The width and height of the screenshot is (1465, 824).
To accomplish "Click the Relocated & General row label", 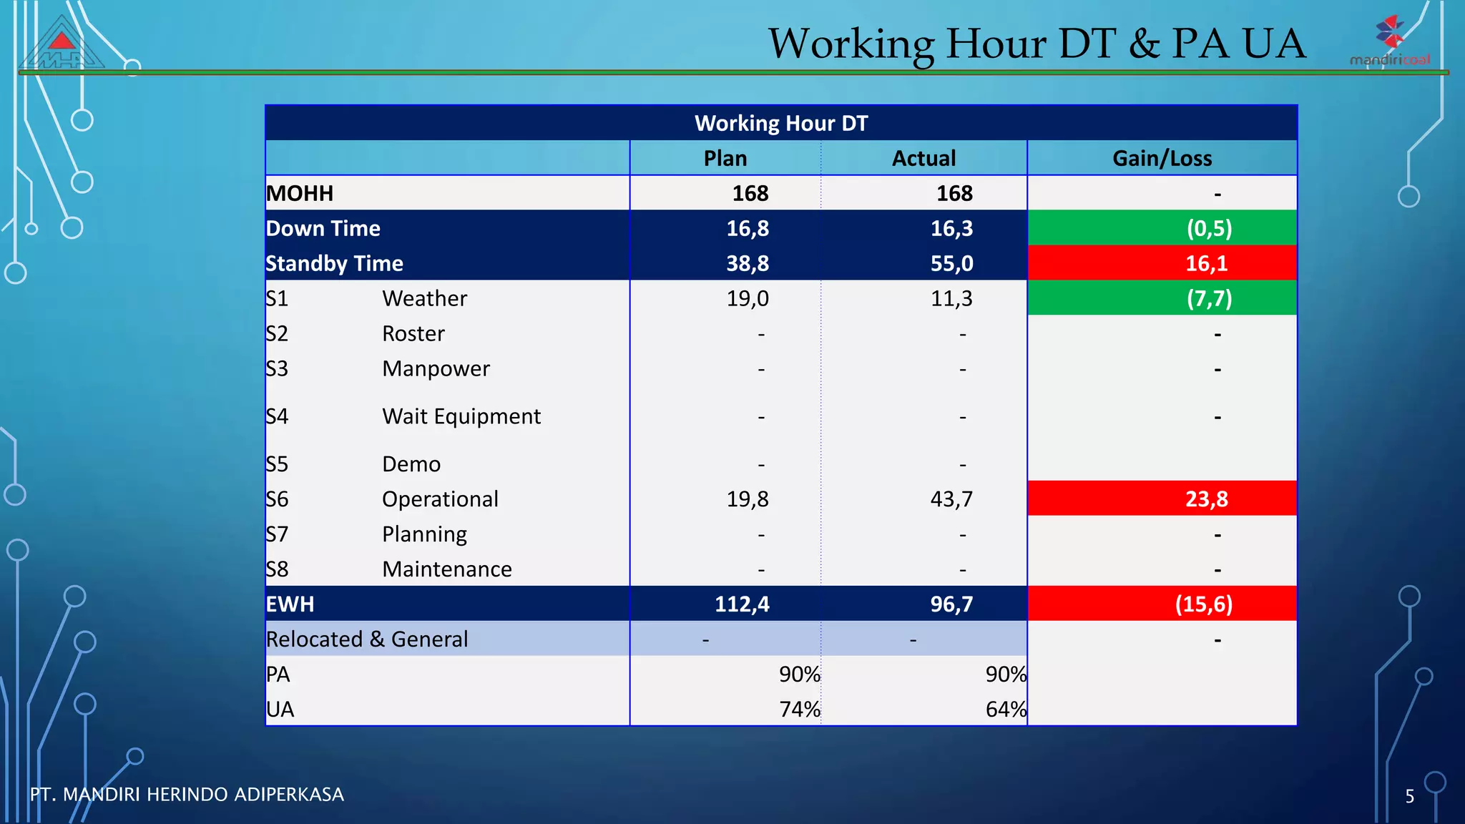I will click(x=367, y=639).
